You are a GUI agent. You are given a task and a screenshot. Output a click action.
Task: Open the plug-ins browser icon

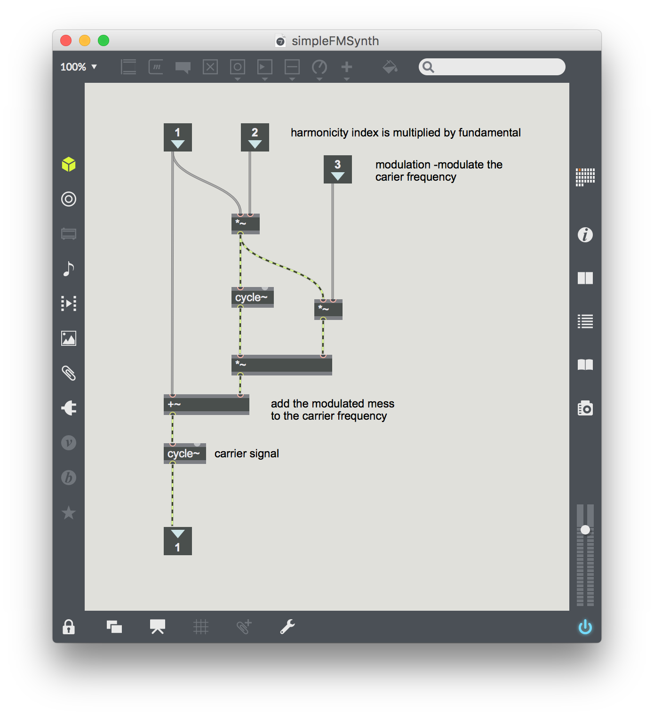pos(69,408)
